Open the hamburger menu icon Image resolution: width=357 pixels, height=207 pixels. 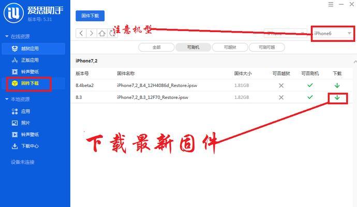(x=331, y=4)
